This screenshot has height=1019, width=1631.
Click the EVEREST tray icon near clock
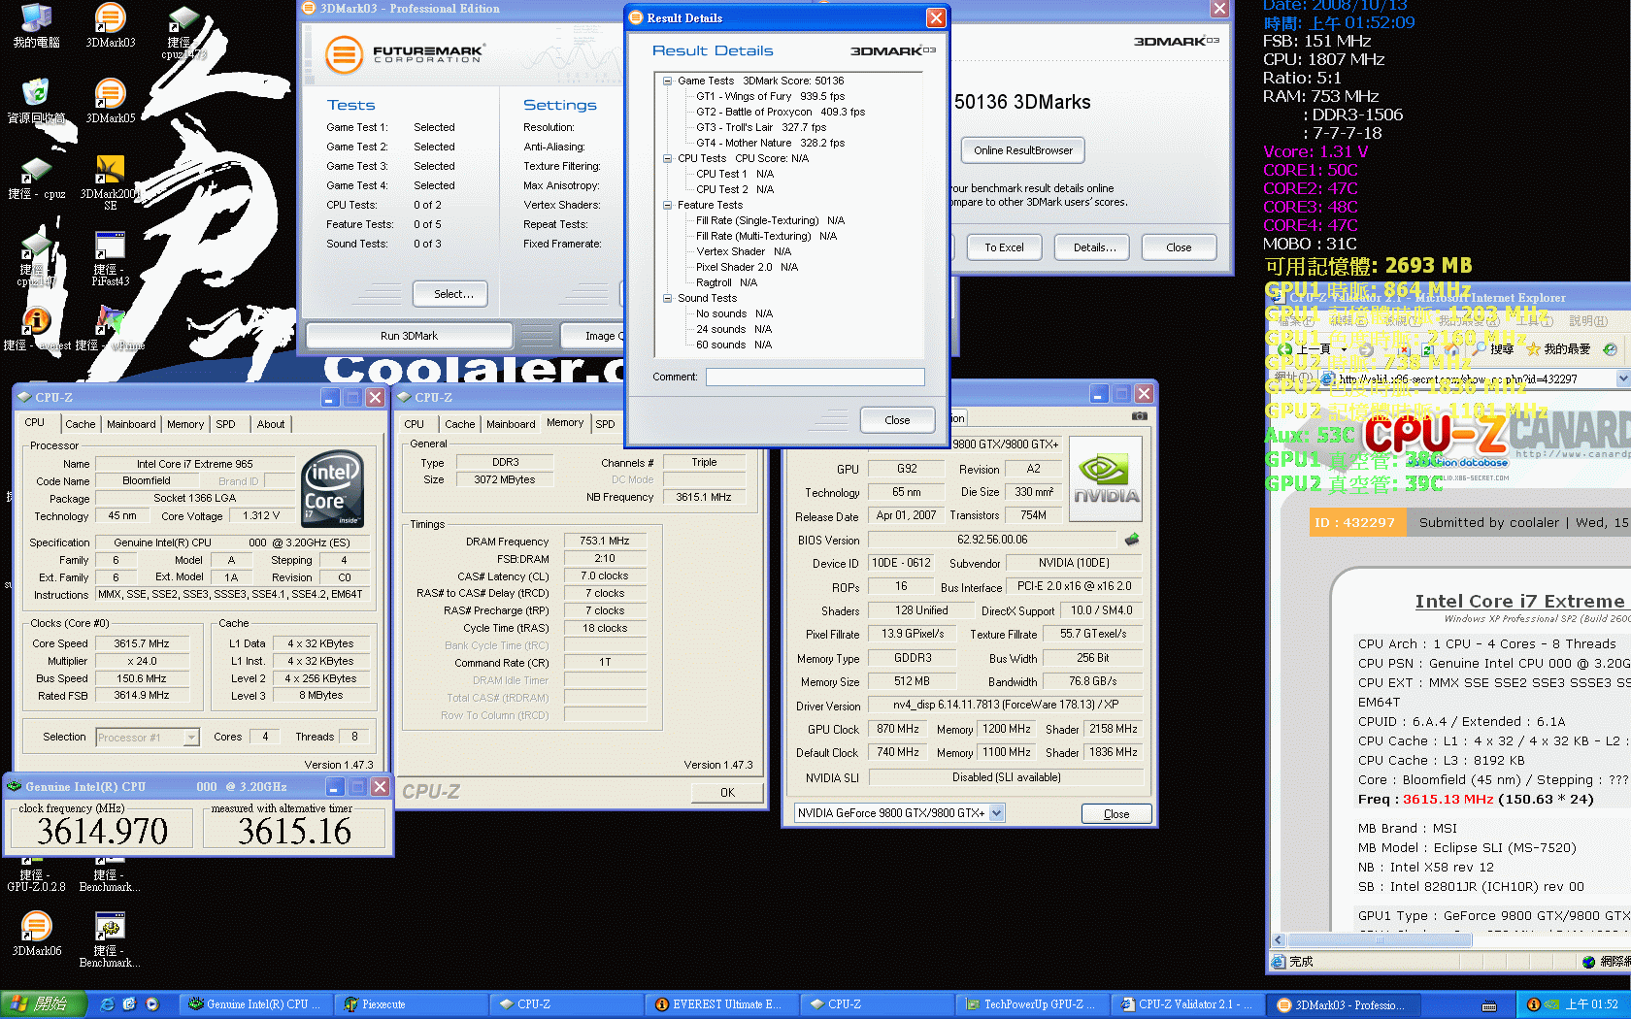point(1534,1004)
